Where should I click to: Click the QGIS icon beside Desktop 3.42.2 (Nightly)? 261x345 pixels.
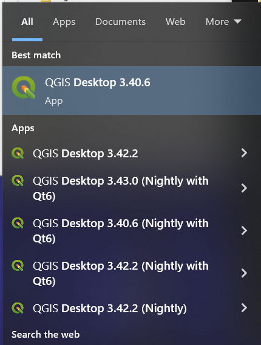[x=18, y=308]
